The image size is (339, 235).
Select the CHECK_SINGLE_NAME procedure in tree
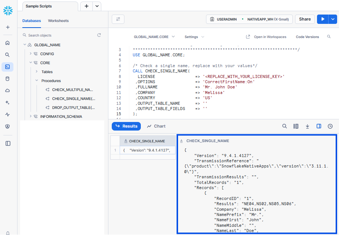click(73, 99)
